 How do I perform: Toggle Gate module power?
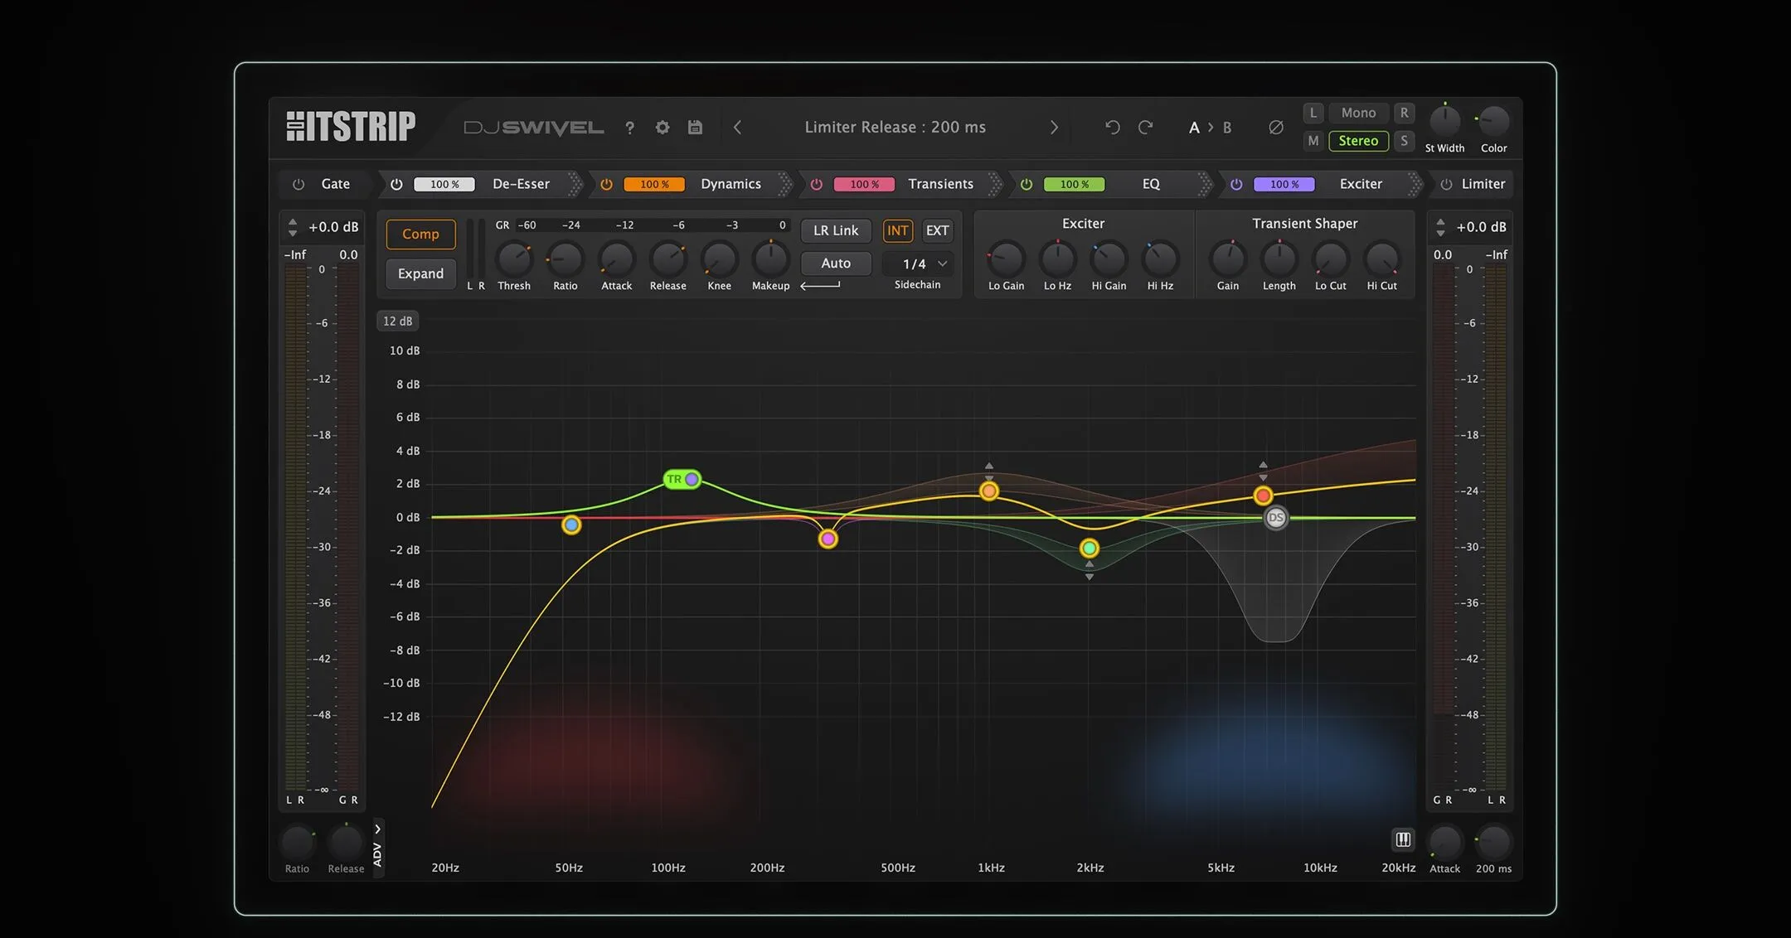(x=298, y=184)
